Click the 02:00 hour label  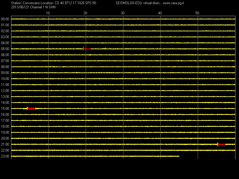point(5,31)
